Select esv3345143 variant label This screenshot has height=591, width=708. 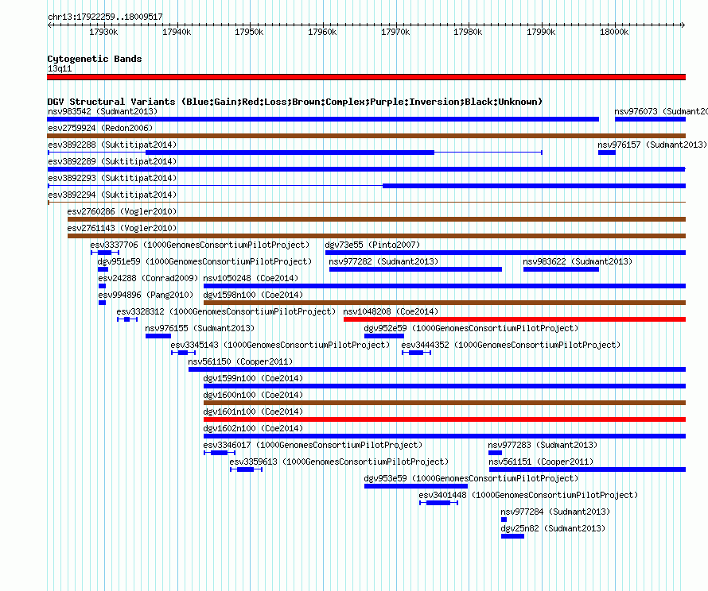[x=280, y=345]
